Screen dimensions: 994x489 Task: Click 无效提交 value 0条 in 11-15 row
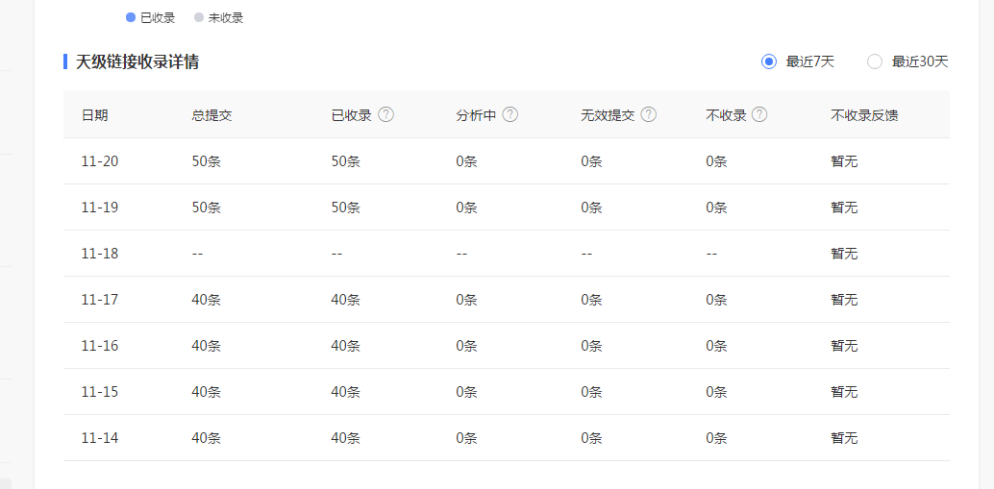coord(591,392)
